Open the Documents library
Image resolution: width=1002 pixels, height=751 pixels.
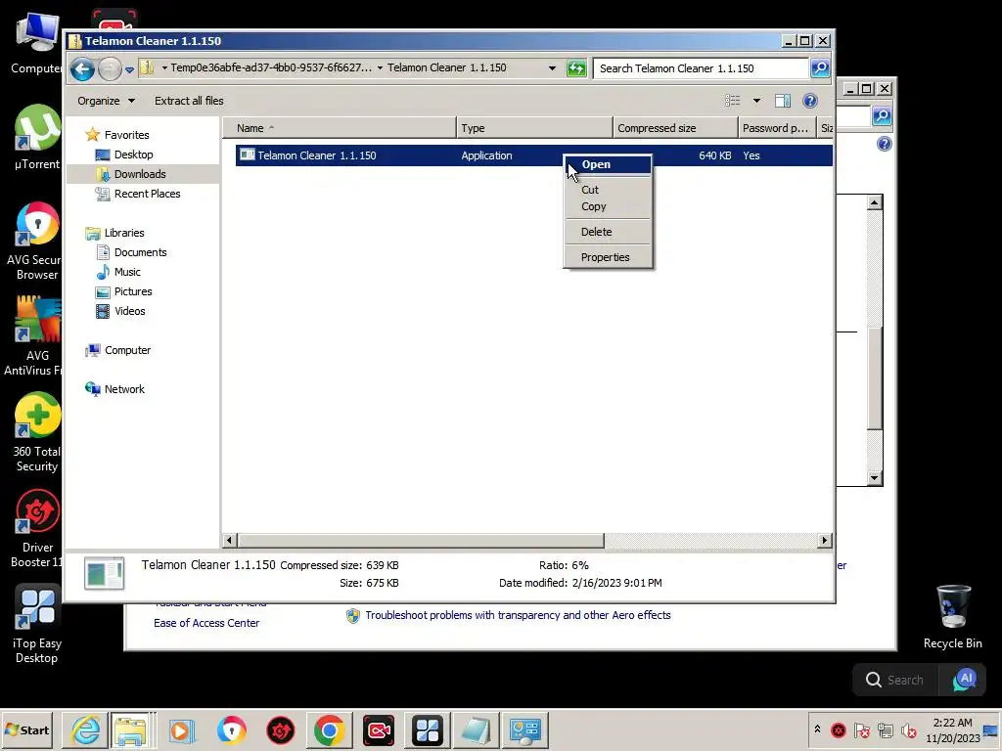140,253
